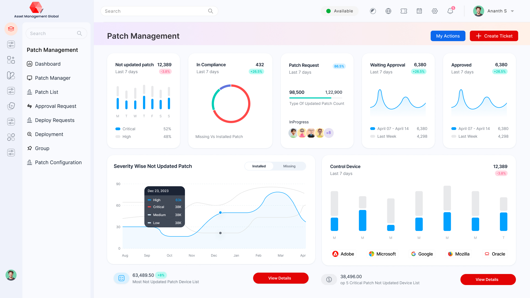Expand the Ananth S user dropdown arrow
This screenshot has height=298, width=530.
click(512, 11)
